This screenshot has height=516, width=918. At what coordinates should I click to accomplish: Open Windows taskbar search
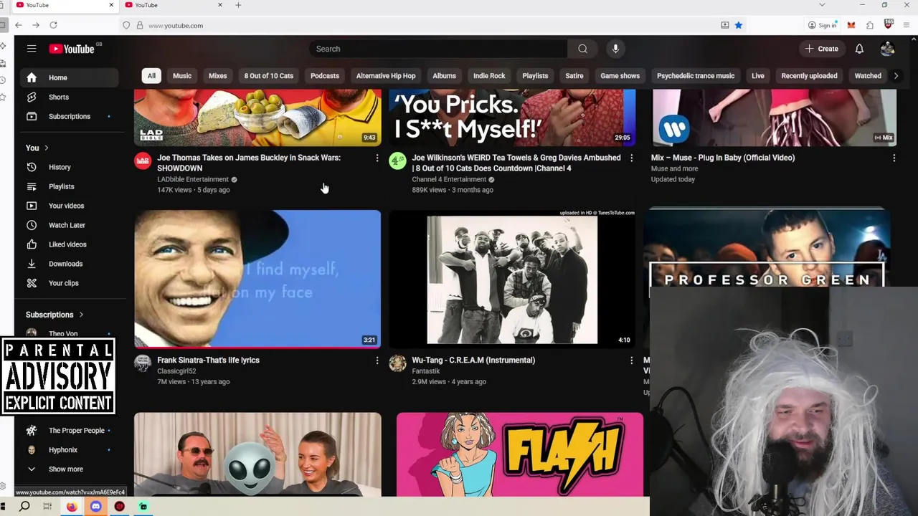point(24,507)
